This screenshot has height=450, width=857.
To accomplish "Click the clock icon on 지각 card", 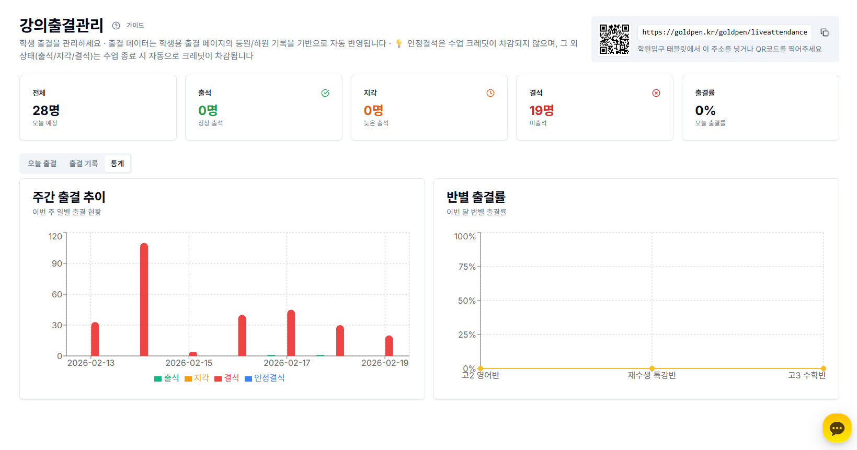I will [x=490, y=93].
